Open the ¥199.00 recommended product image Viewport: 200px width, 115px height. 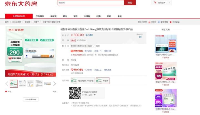(166, 98)
